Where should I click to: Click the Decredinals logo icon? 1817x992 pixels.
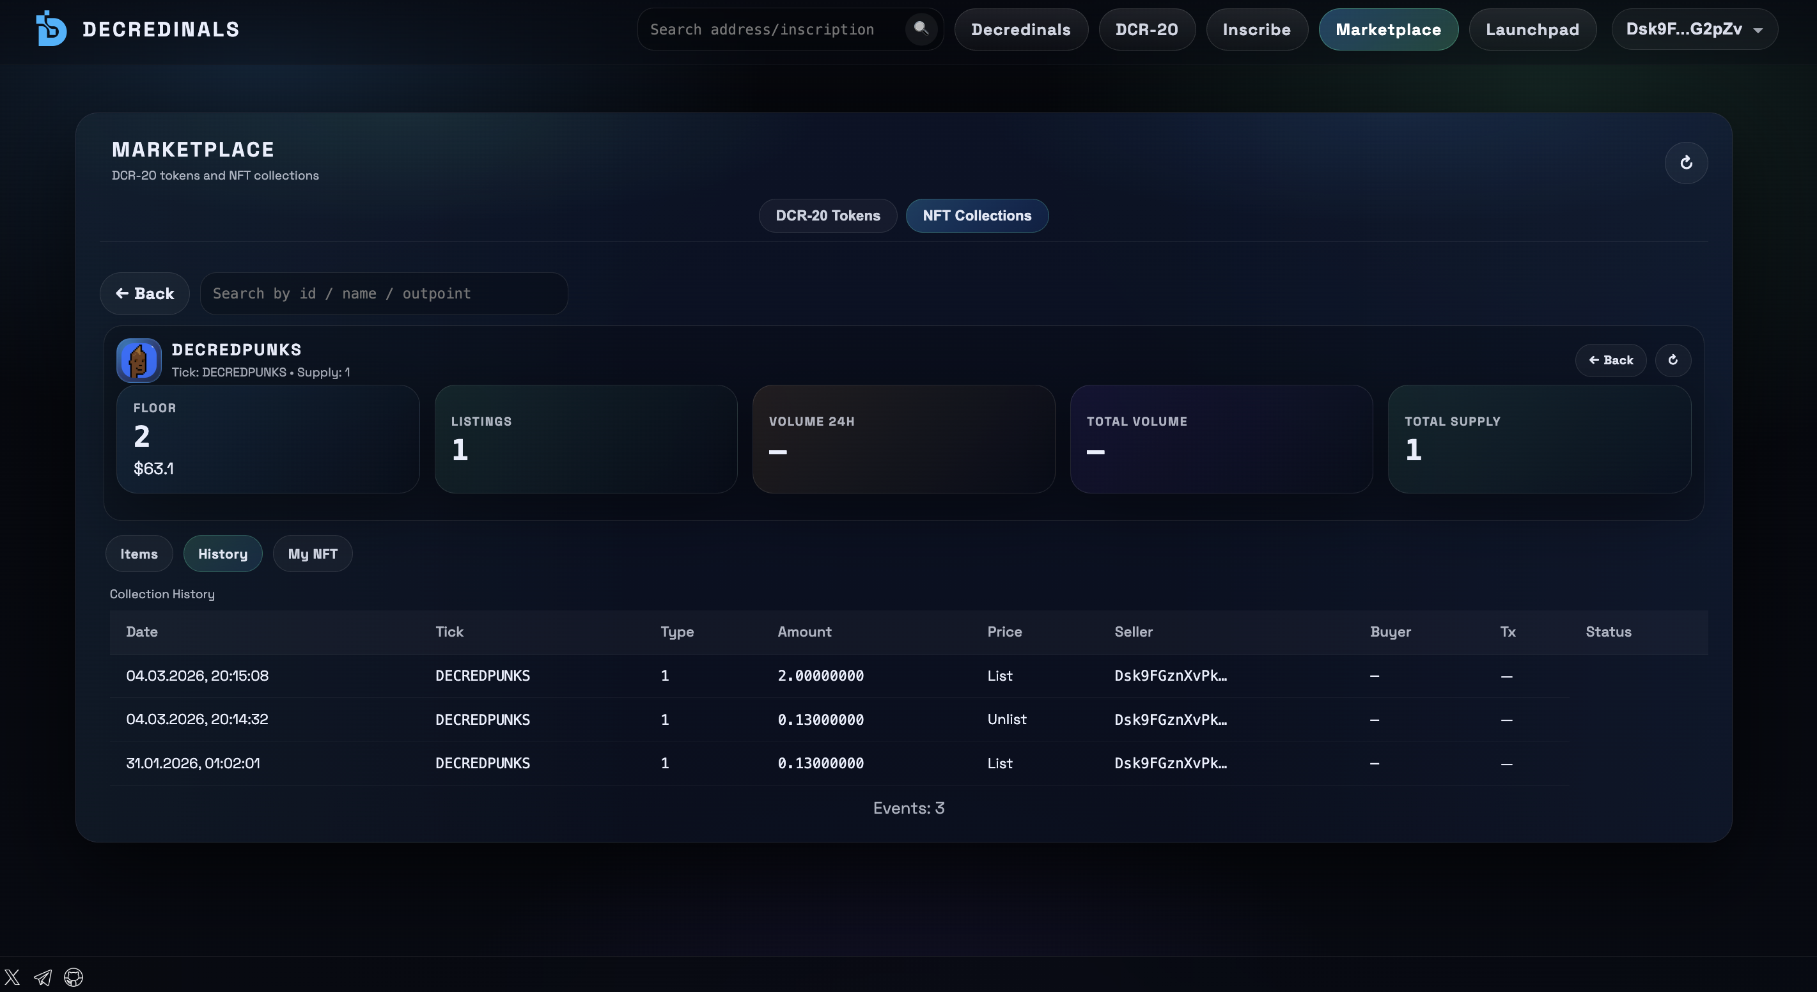(x=50, y=28)
